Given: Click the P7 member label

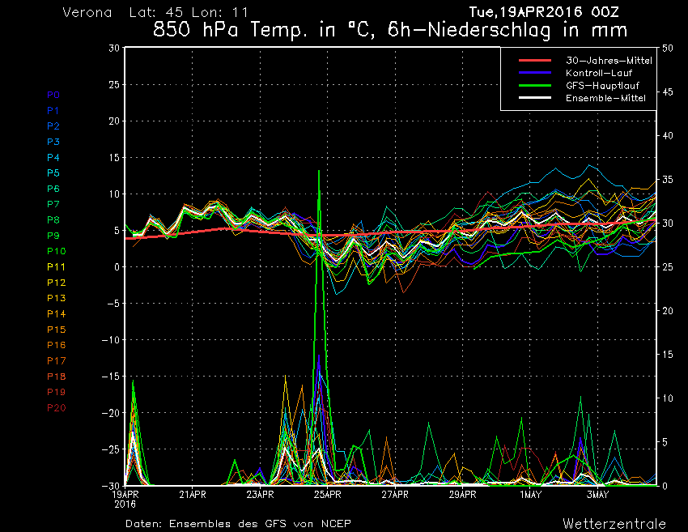Looking at the screenshot, I should click(x=53, y=204).
